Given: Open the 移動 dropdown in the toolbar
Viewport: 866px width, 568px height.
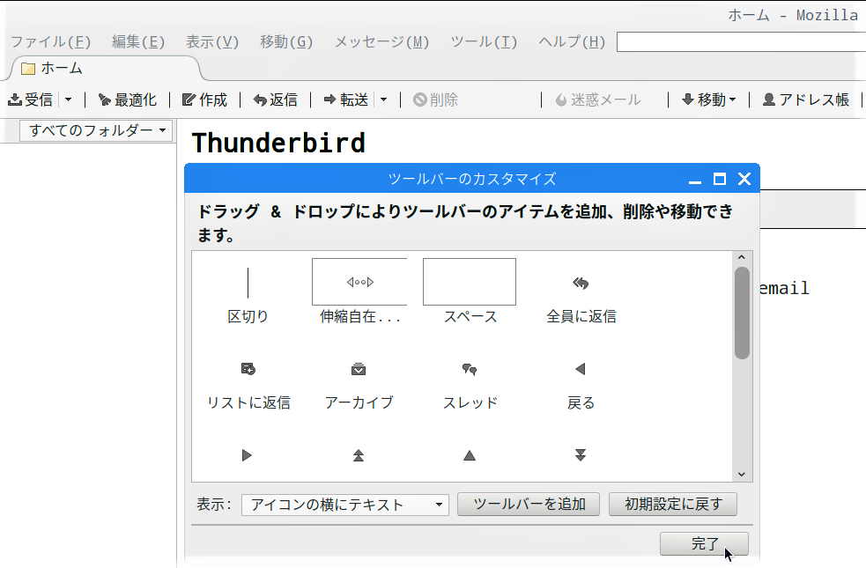Looking at the screenshot, I should [x=709, y=100].
